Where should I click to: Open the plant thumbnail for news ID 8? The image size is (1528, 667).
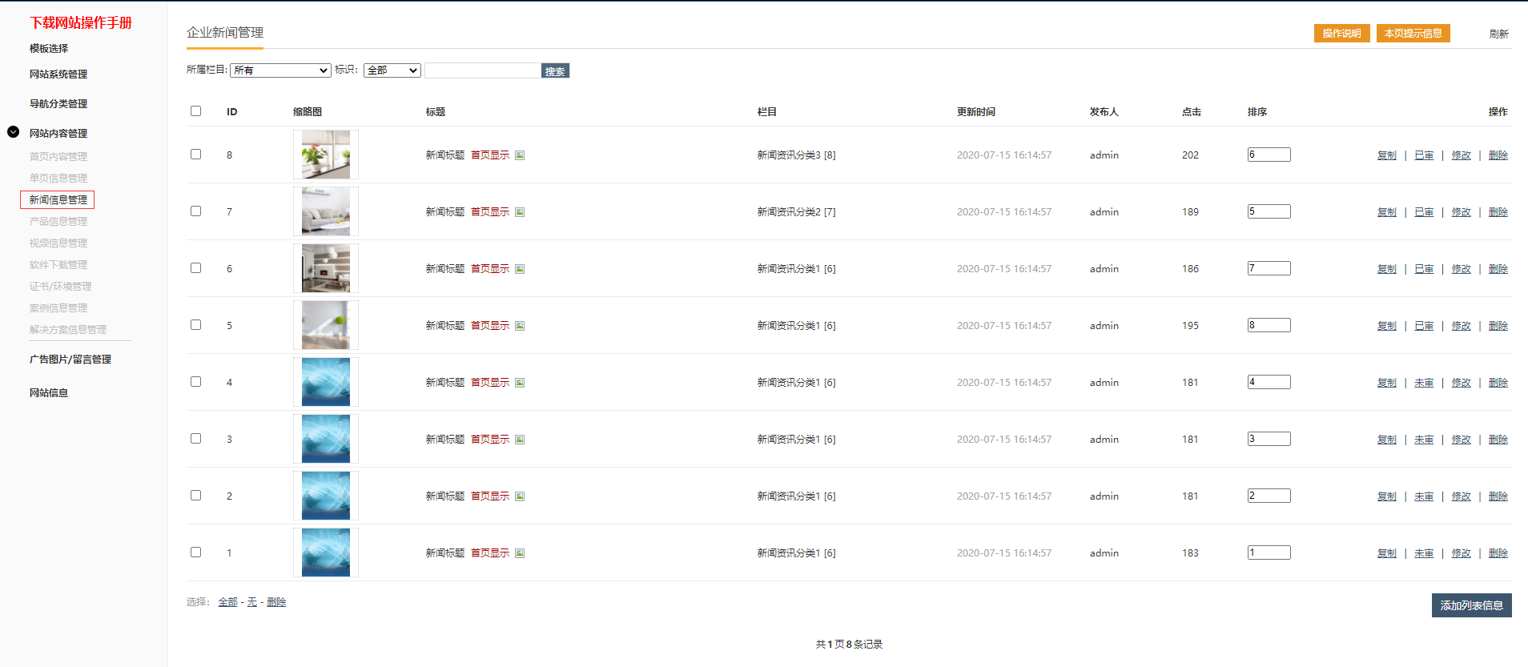(x=326, y=155)
